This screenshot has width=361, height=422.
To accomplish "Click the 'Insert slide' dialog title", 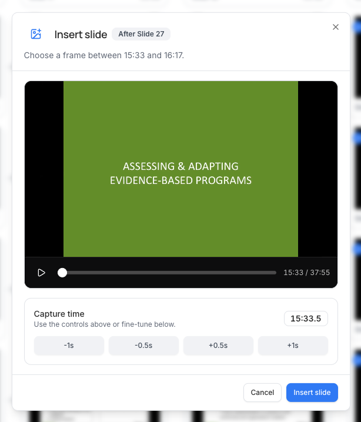I will coord(81,35).
